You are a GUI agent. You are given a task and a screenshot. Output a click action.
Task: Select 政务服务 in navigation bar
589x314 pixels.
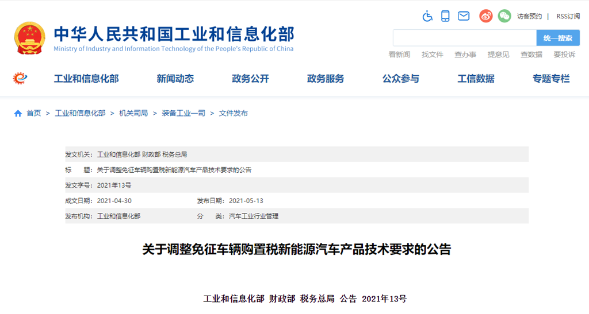(326, 79)
